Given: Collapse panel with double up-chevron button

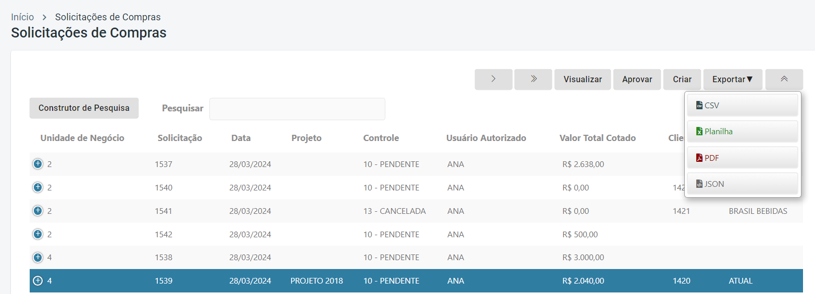Looking at the screenshot, I should (784, 80).
